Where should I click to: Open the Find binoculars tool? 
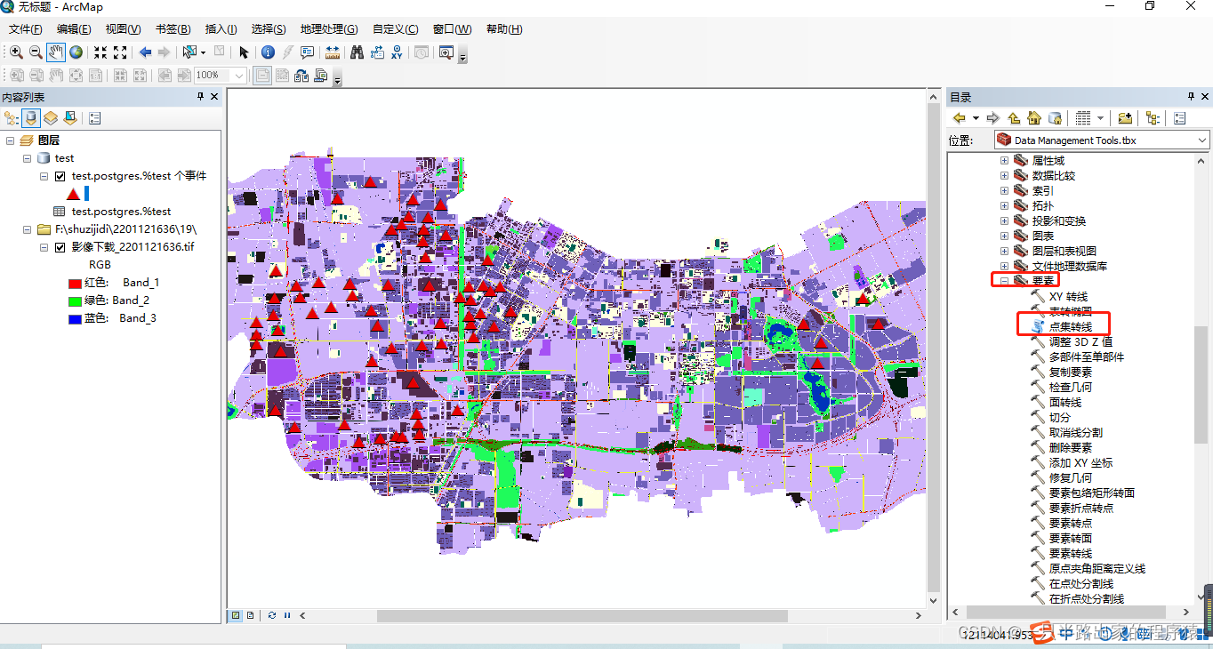coord(357,52)
